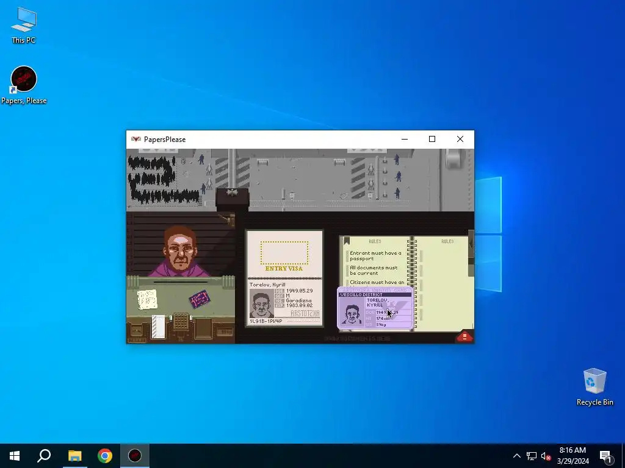
Task: Click the Papers Please taskbar button
Action: point(135,456)
